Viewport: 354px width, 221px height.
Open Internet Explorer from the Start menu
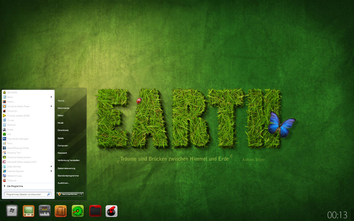tap(13, 171)
